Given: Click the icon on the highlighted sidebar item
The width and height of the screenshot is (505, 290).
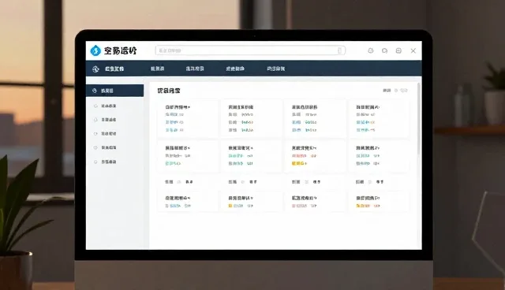Looking at the screenshot, I should (x=95, y=91).
